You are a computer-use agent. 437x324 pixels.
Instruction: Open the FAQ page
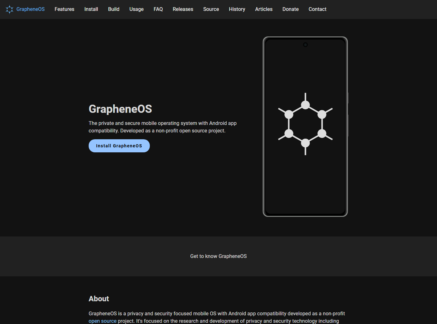158,9
